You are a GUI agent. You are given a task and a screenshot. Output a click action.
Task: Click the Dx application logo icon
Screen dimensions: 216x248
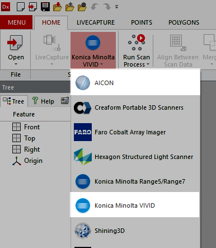(x=6, y=7)
